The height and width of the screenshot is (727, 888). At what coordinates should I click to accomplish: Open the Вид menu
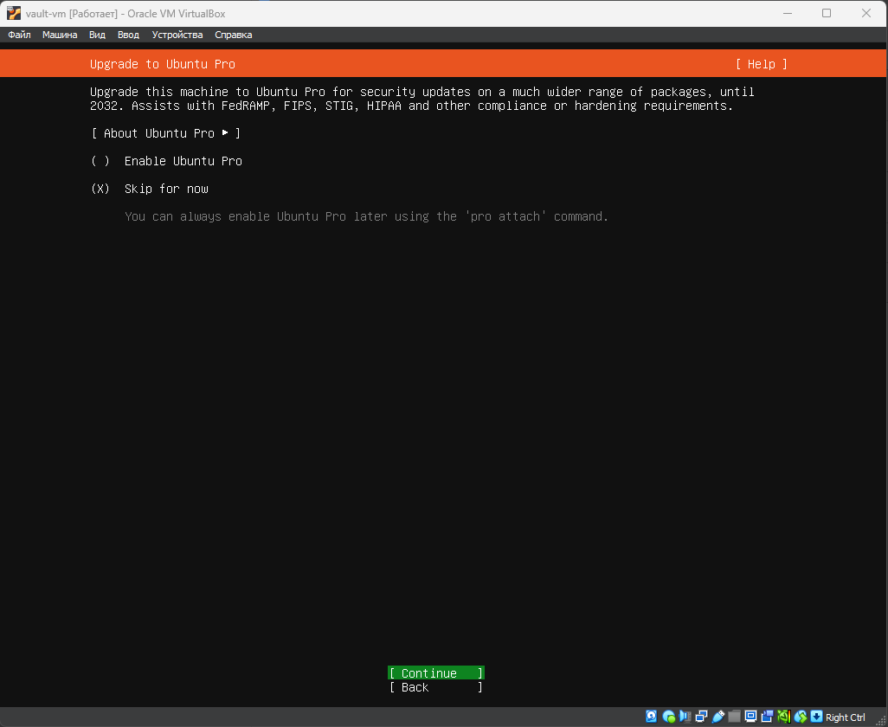coord(97,35)
